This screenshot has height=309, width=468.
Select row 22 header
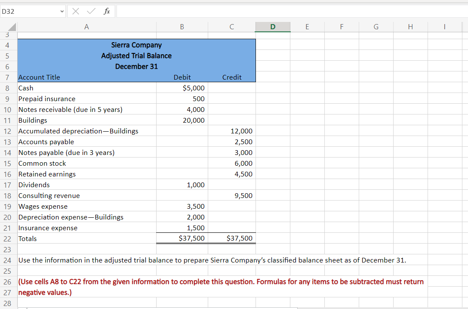click(x=7, y=239)
